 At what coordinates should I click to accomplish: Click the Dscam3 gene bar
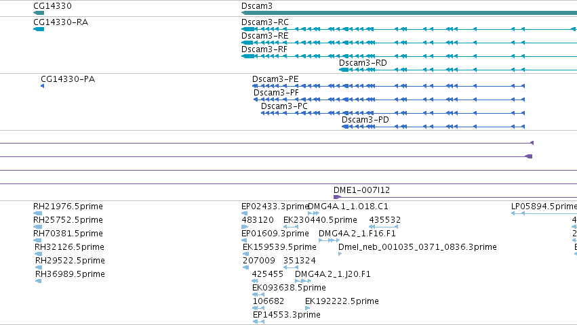410,13
